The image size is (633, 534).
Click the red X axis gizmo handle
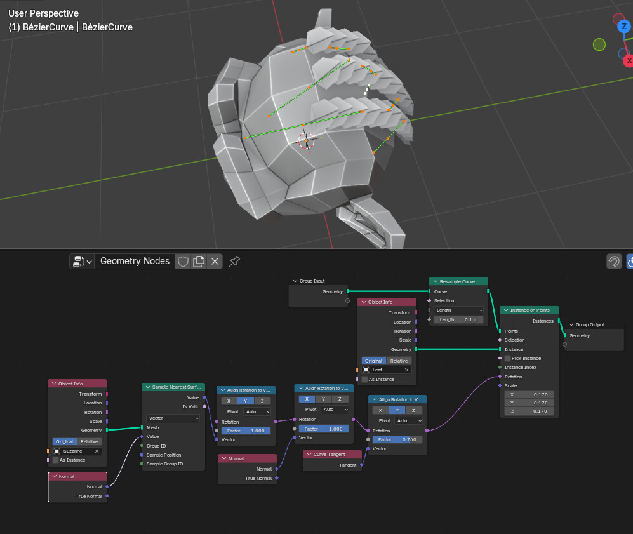tap(628, 61)
